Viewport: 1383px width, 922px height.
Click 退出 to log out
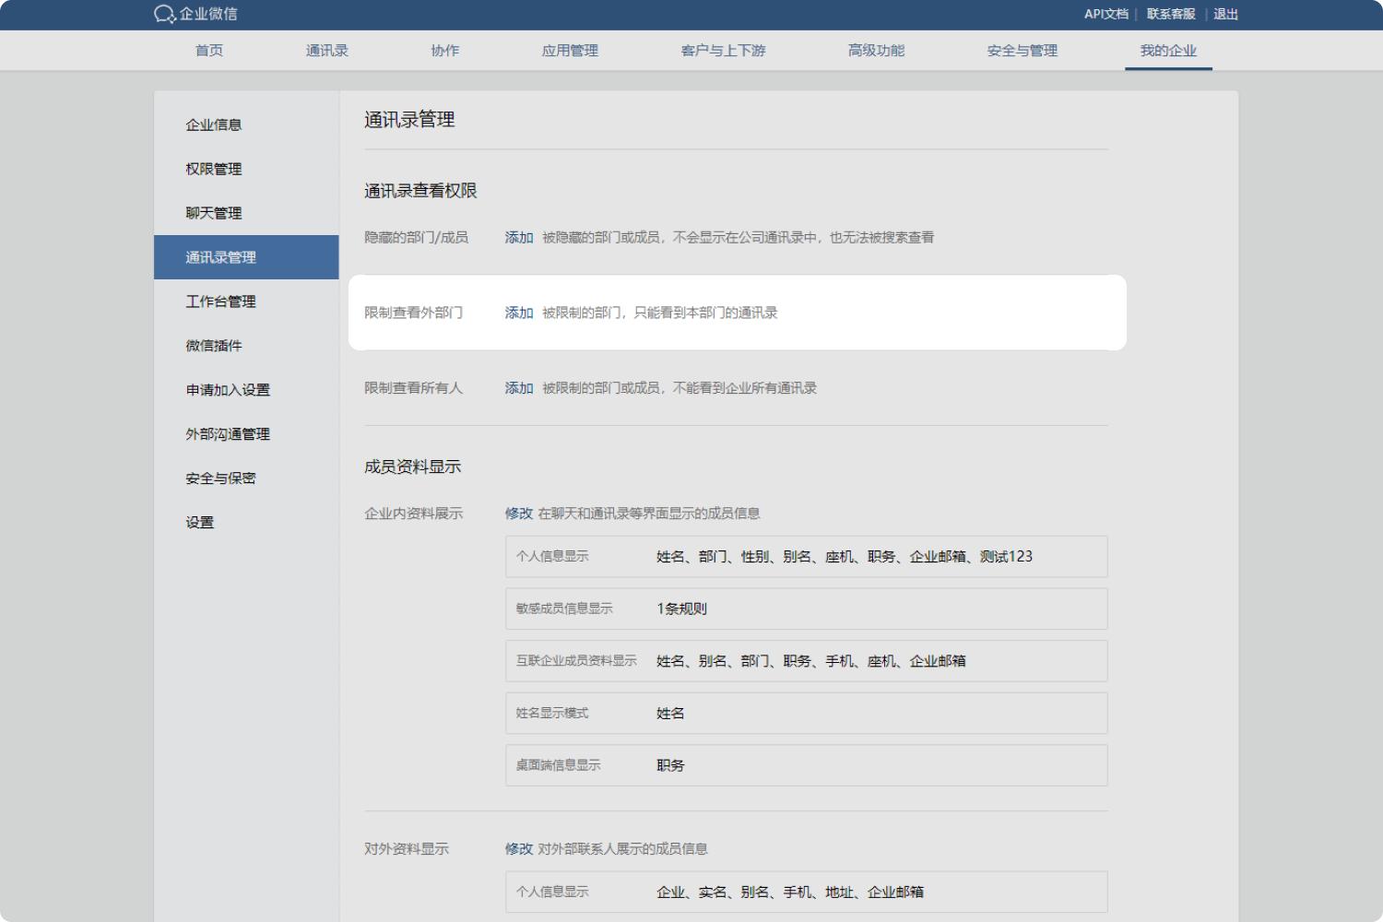point(1225,14)
